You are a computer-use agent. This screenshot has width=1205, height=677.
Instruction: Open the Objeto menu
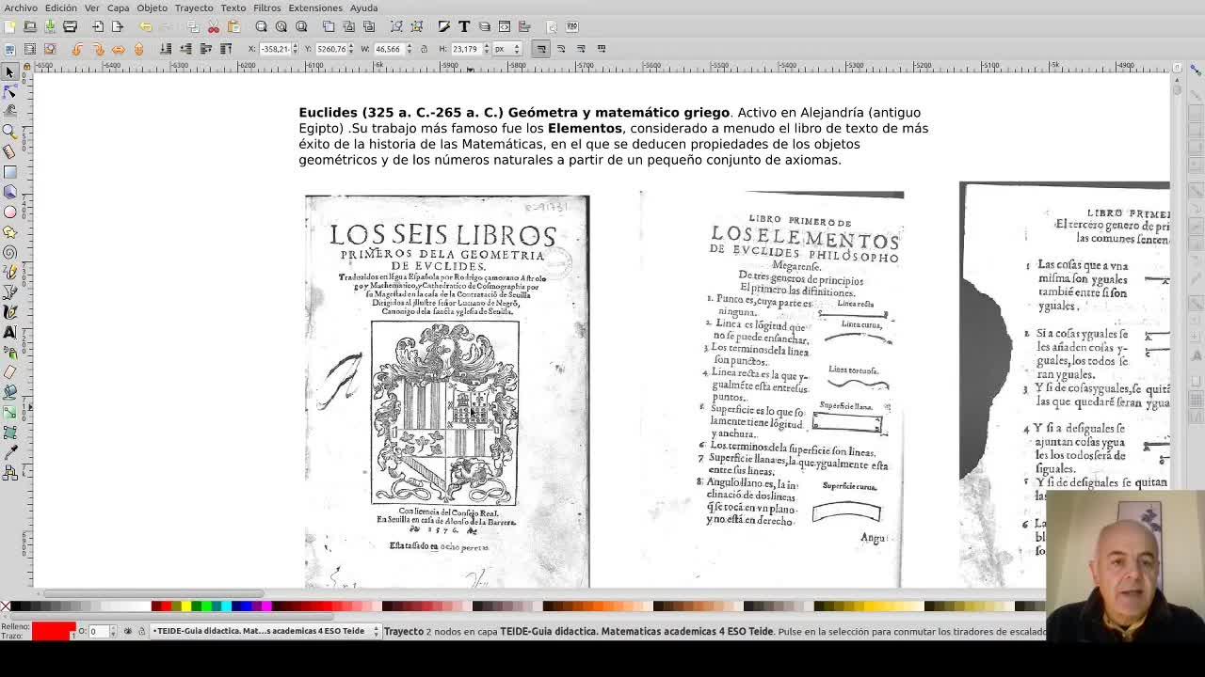pos(152,8)
